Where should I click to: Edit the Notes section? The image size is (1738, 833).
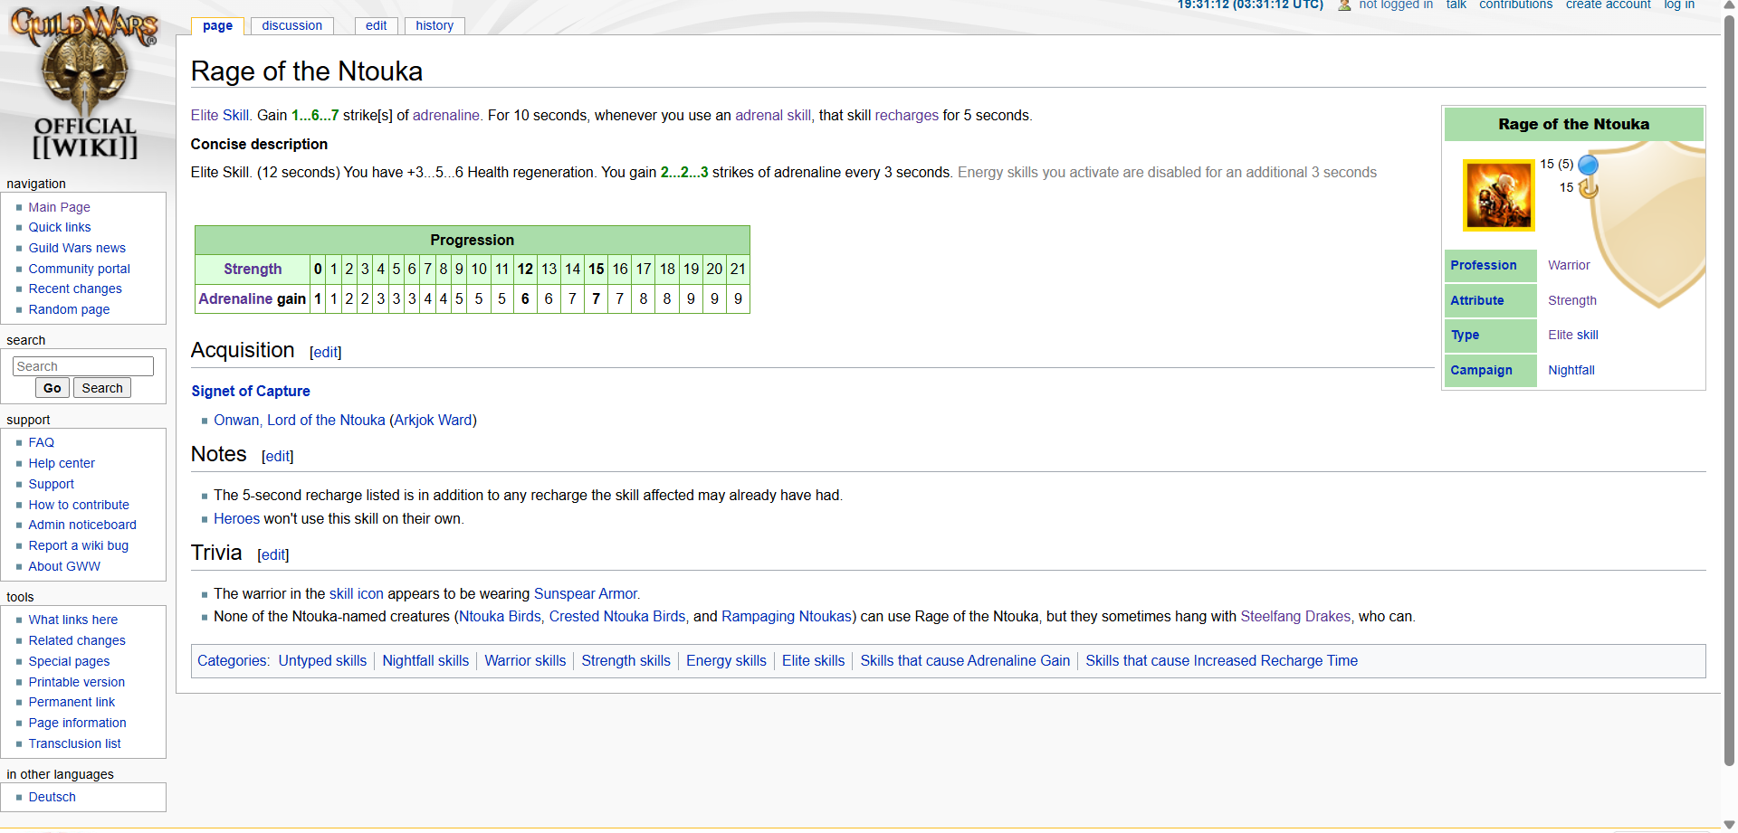pos(278,456)
